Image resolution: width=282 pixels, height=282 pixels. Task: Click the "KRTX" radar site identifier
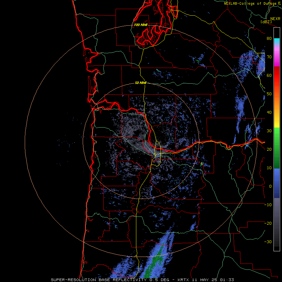click(x=183, y=280)
